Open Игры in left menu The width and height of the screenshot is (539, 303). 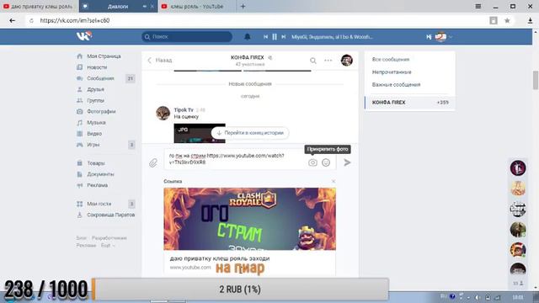[x=93, y=145]
